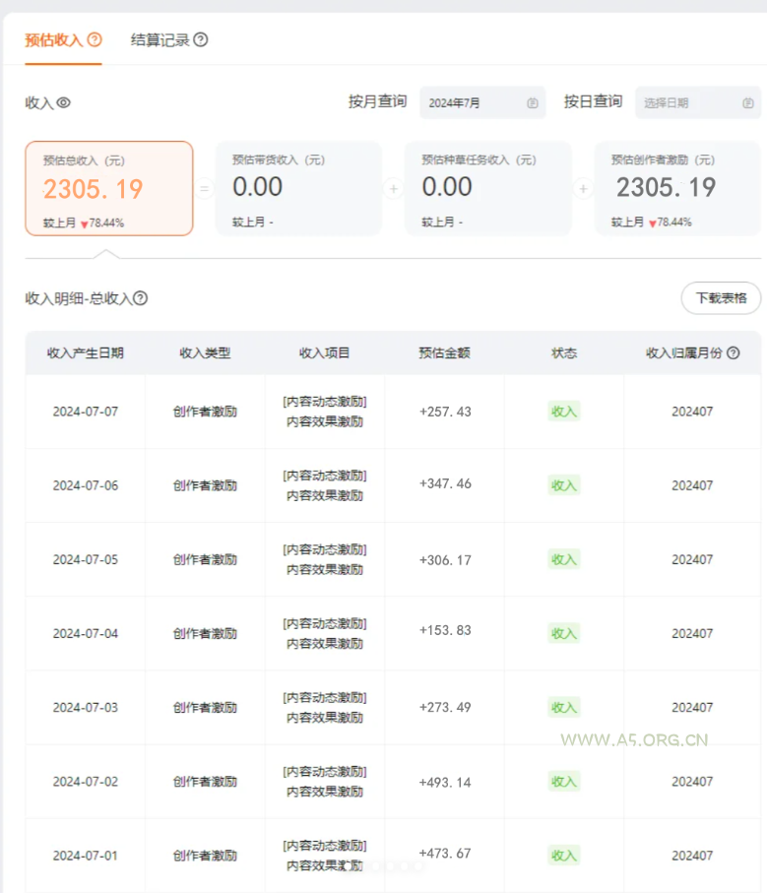767x893 pixels.
Task: Click the 预估金额 column header
Action: click(445, 352)
